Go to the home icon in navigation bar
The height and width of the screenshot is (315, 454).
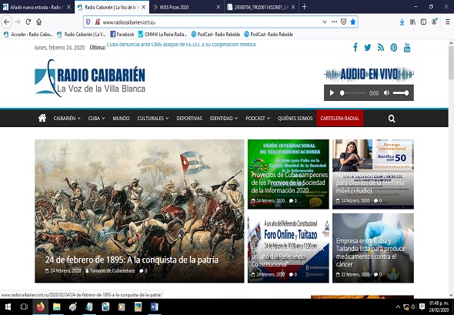point(42,118)
